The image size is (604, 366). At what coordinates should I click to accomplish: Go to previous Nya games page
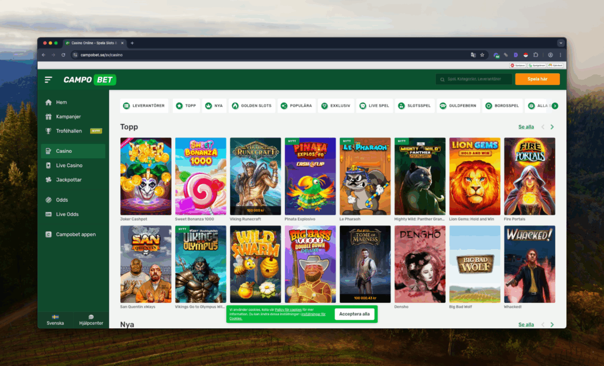tap(543, 325)
